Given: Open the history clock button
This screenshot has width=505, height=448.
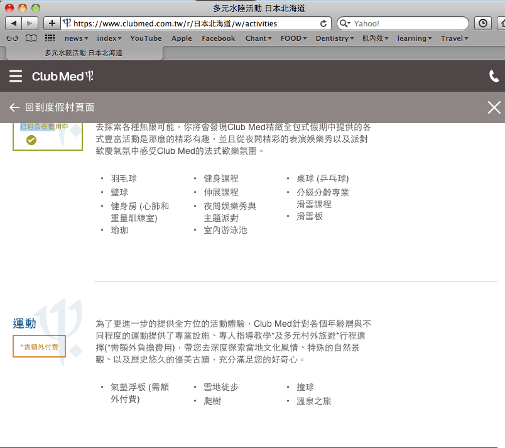Looking at the screenshot, I should tap(483, 23).
